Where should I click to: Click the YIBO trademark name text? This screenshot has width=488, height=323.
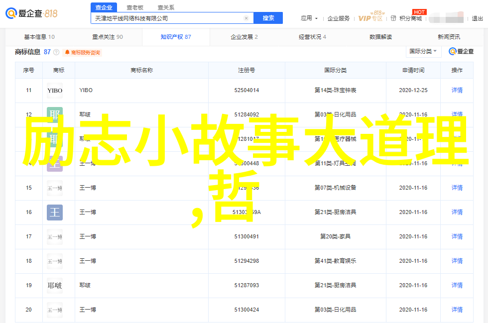click(86, 90)
